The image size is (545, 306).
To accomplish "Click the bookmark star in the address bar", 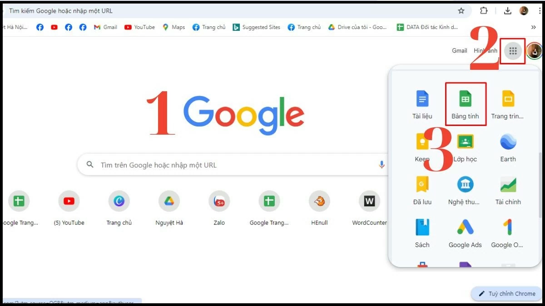I will click(461, 10).
